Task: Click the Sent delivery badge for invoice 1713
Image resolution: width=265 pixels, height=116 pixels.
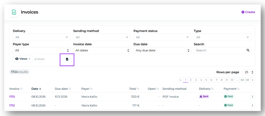Action: (204, 97)
